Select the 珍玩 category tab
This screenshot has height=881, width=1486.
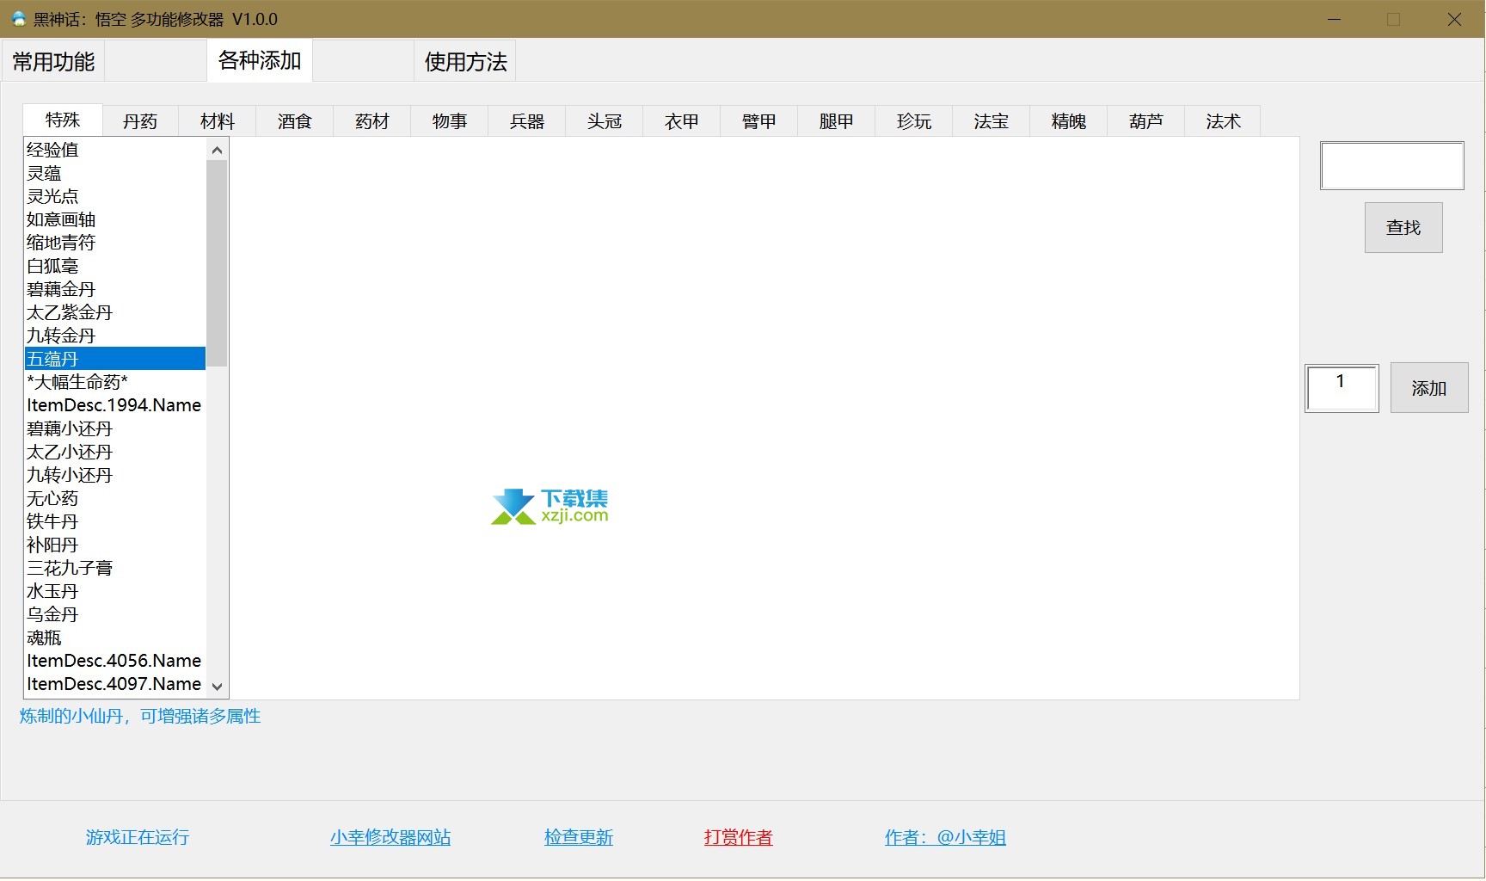click(x=914, y=121)
